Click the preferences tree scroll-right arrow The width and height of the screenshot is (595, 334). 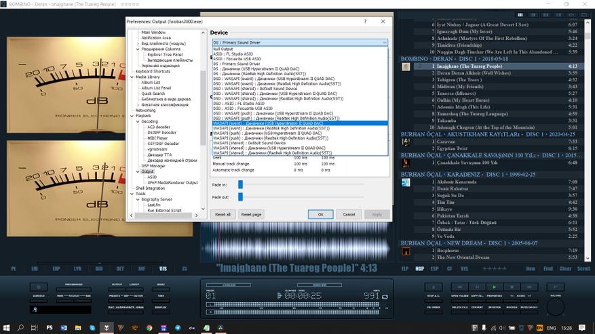point(197,215)
